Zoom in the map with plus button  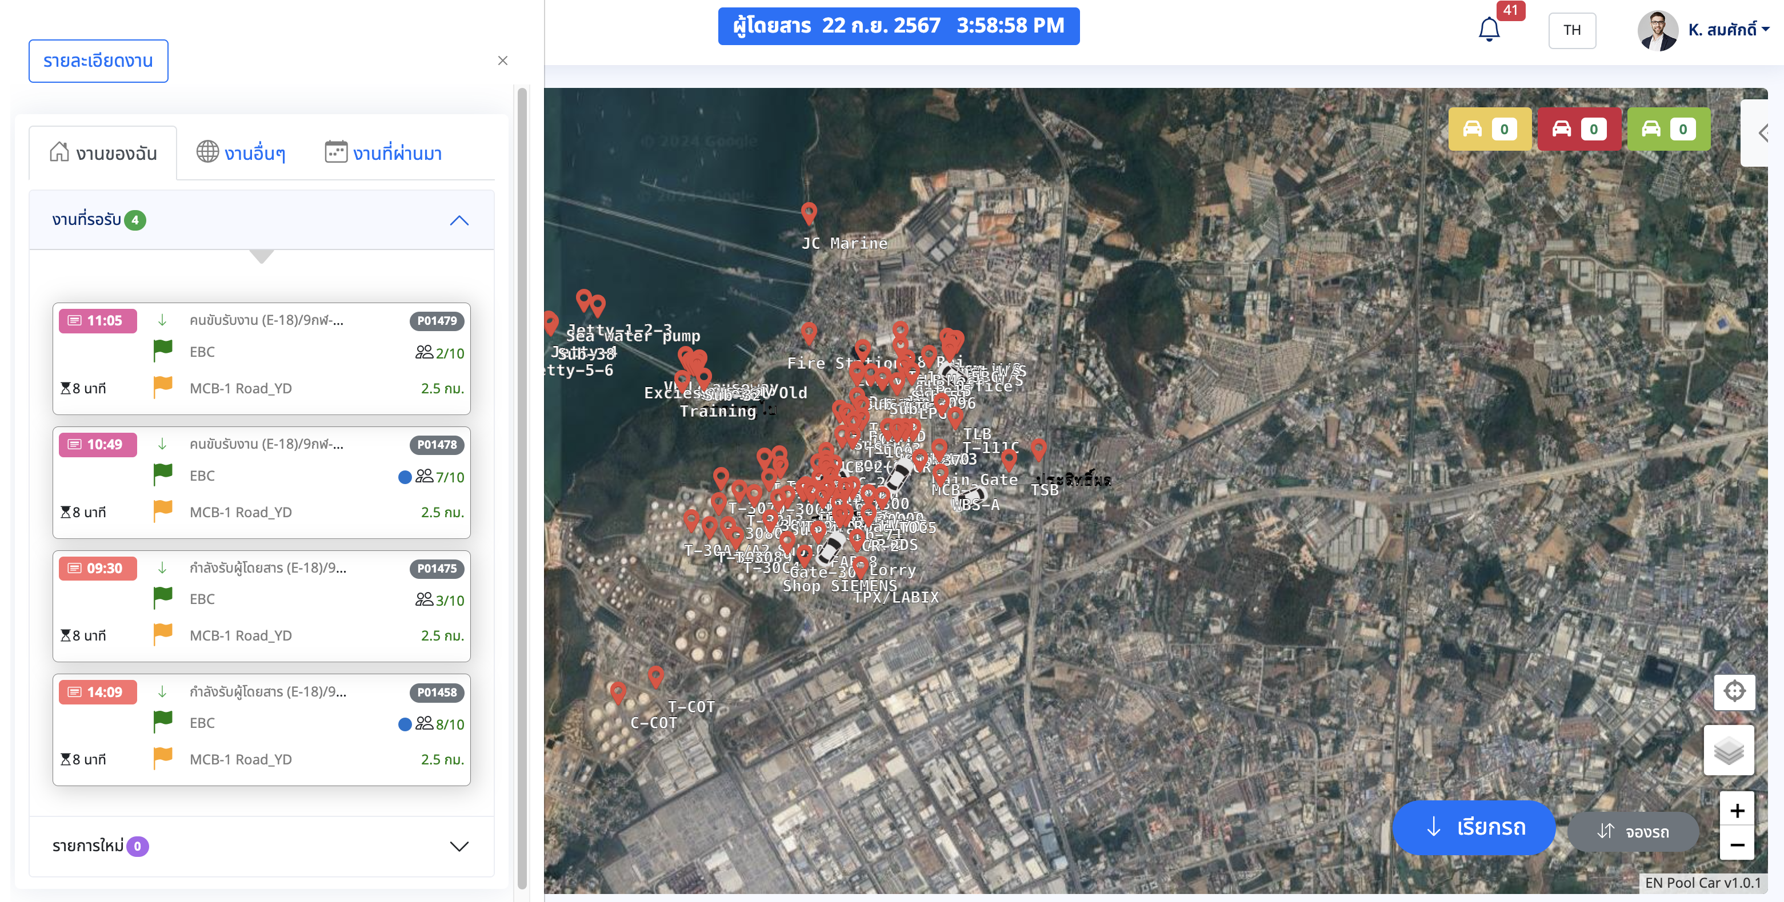[1736, 810]
